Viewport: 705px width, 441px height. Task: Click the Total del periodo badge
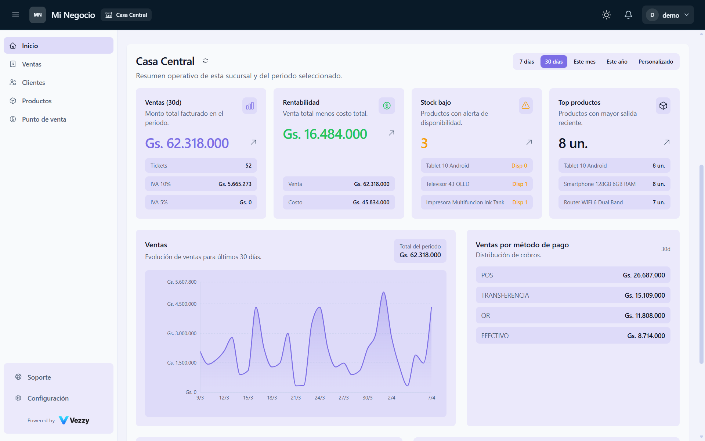(x=420, y=251)
